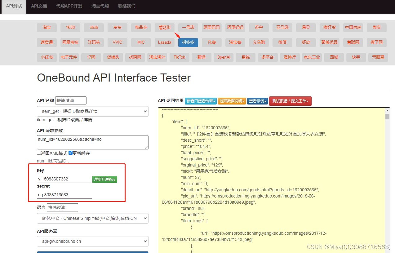Choose the Lazada platform
395x253 pixels.
coord(165,42)
